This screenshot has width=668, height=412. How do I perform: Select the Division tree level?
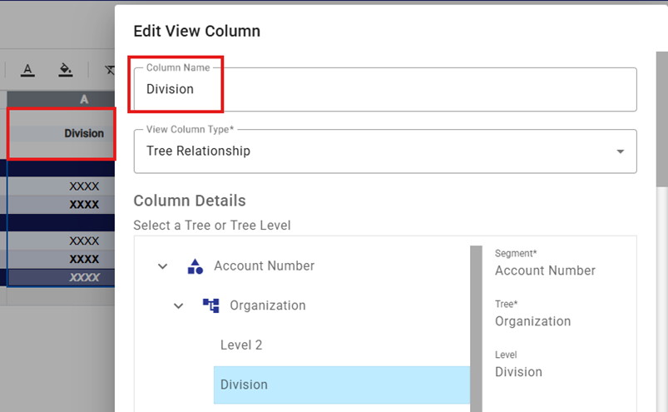coord(342,385)
